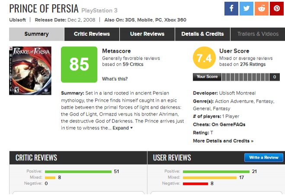View the 59 Critics review list
Viewport: 285px width, 195px height.
tap(133, 64)
